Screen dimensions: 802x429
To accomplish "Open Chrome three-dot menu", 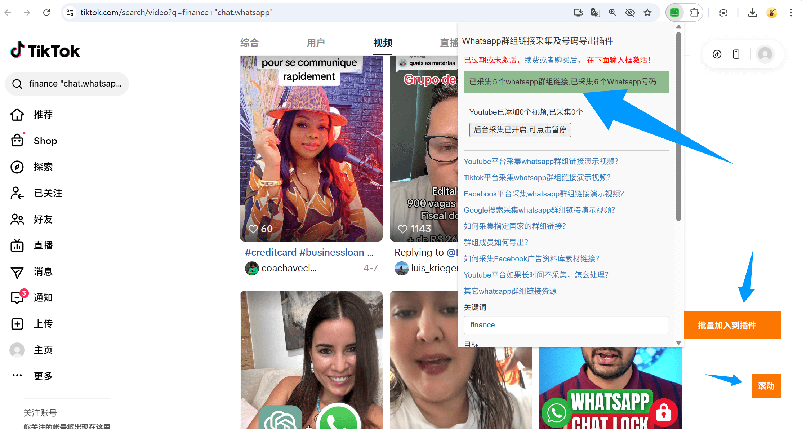I will pos(791,13).
